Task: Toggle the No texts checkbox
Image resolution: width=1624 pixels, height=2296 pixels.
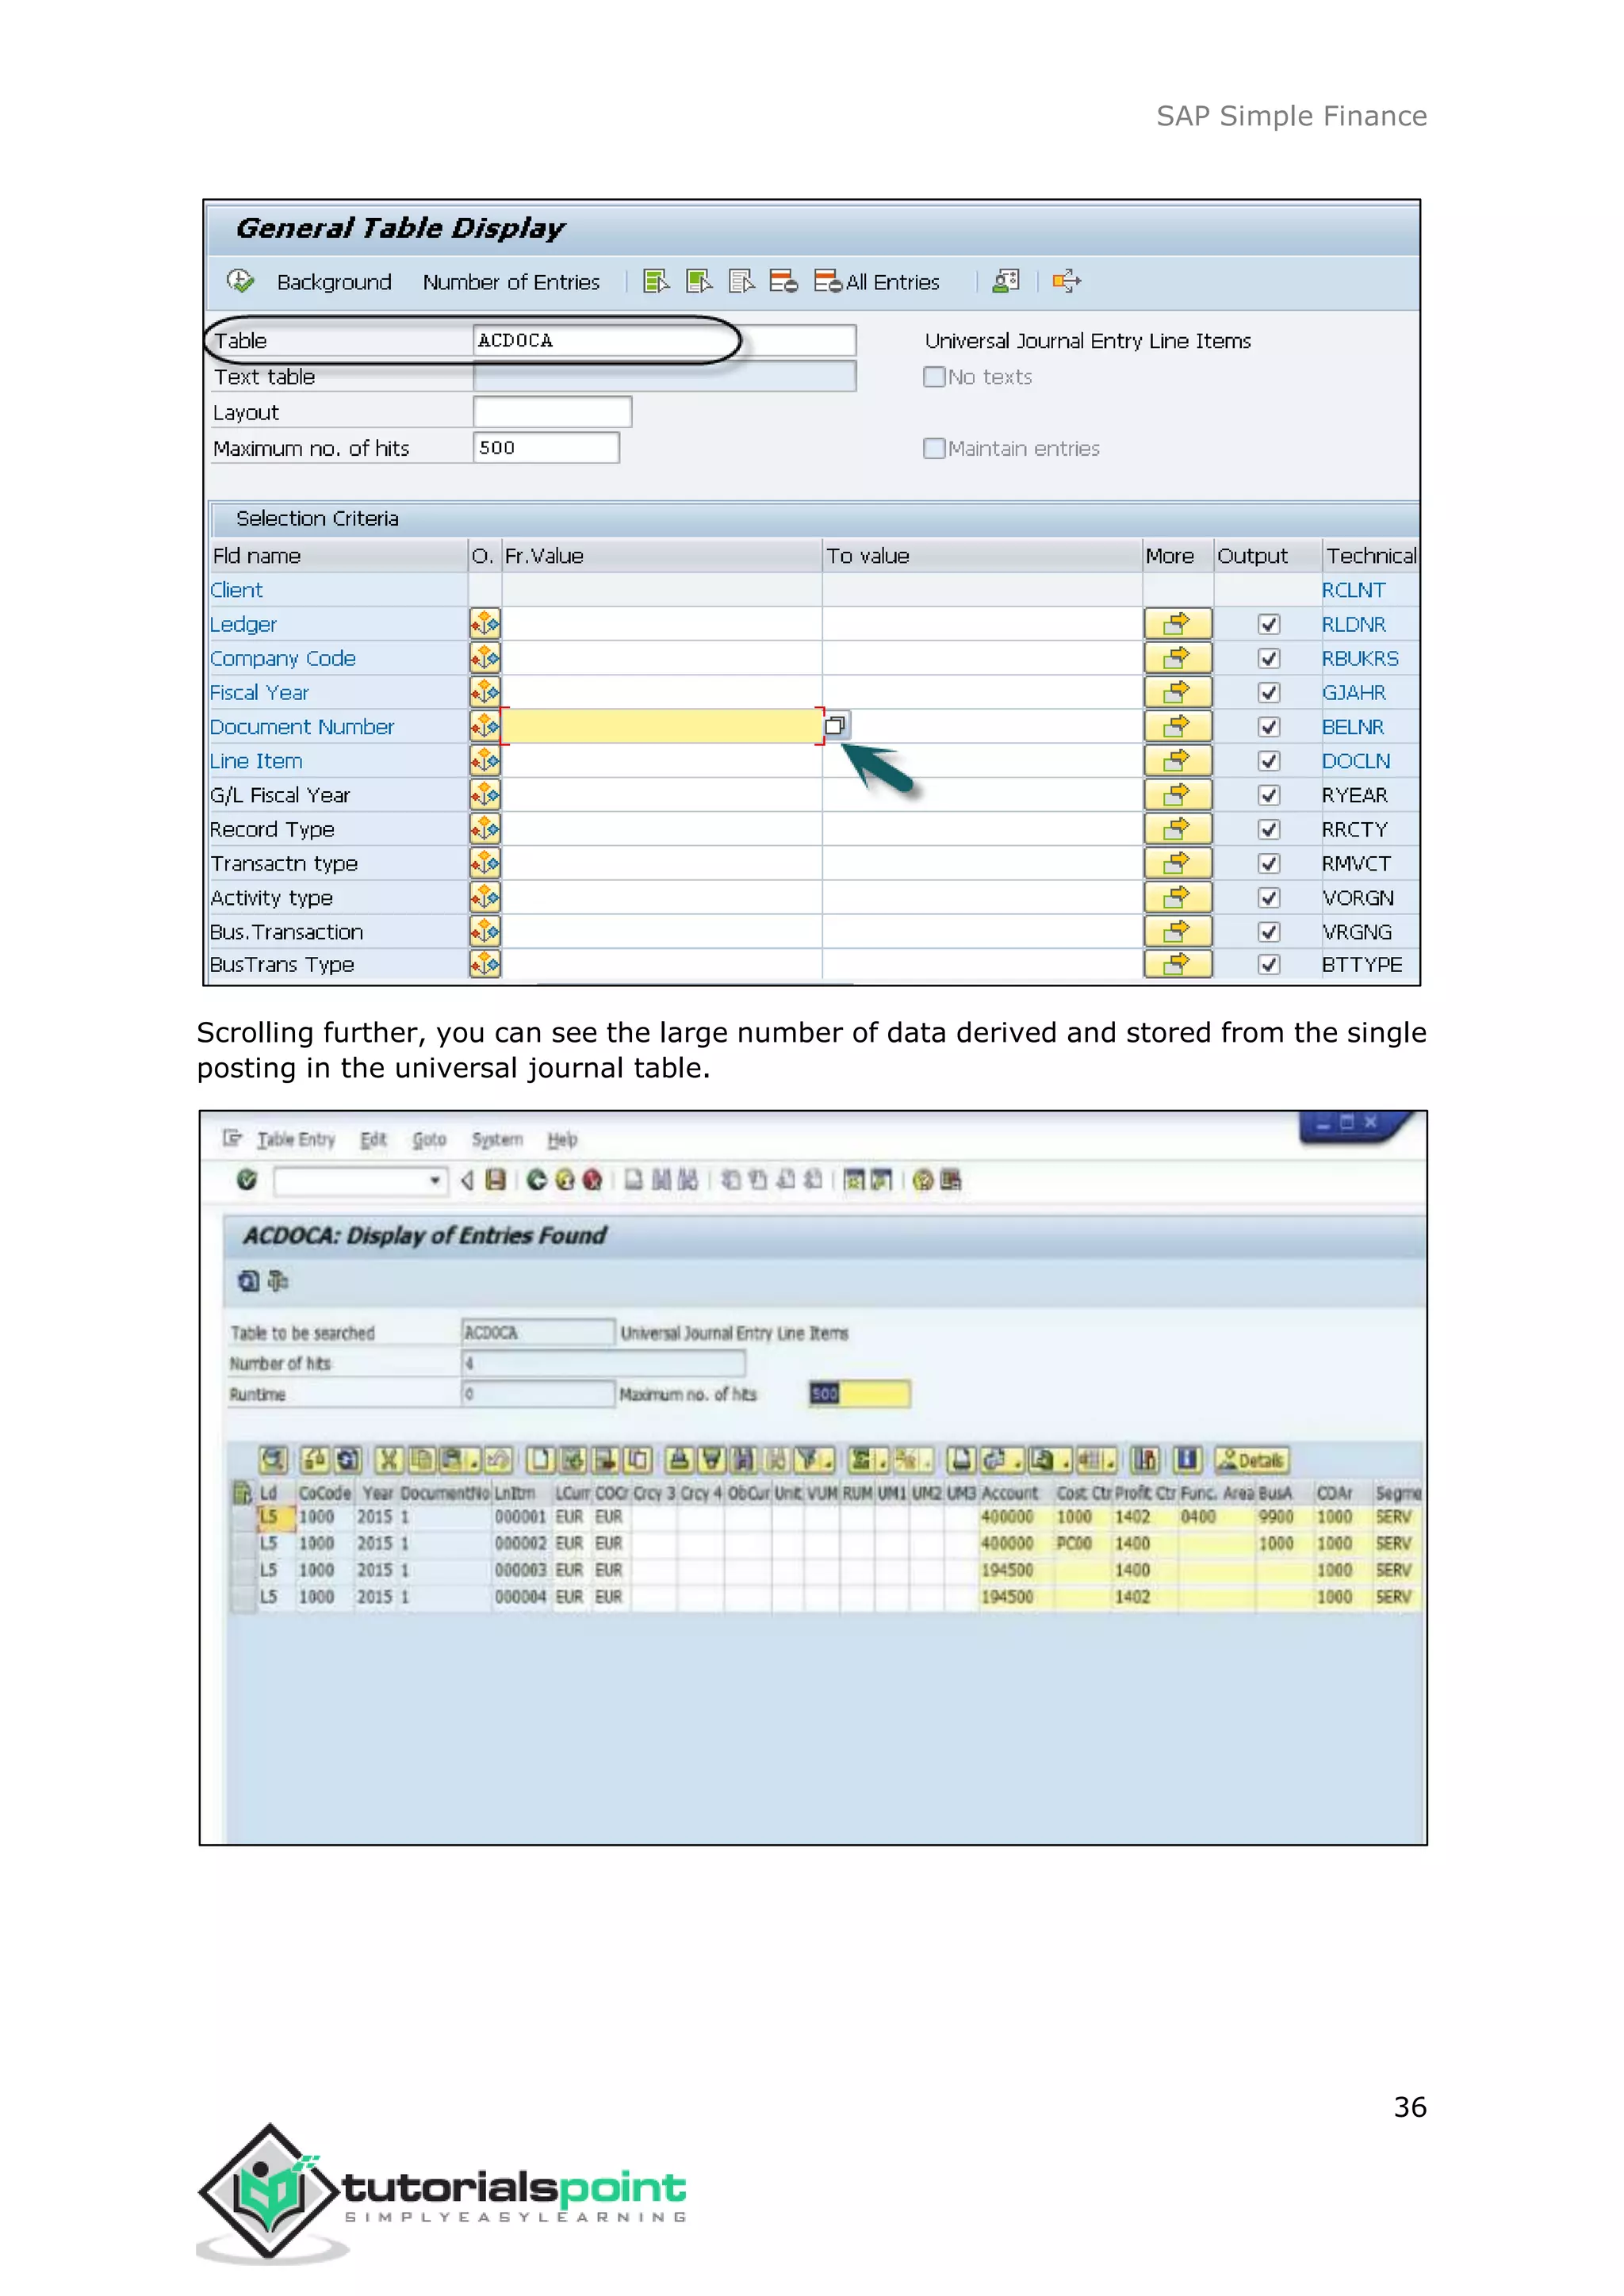Action: pos(934,377)
